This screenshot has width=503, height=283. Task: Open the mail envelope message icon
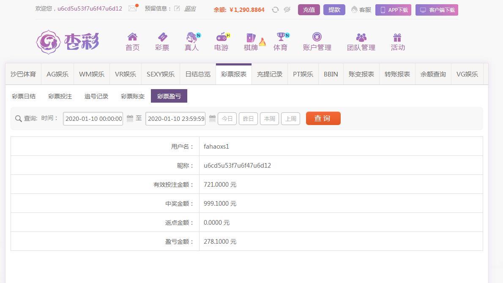[x=133, y=8]
